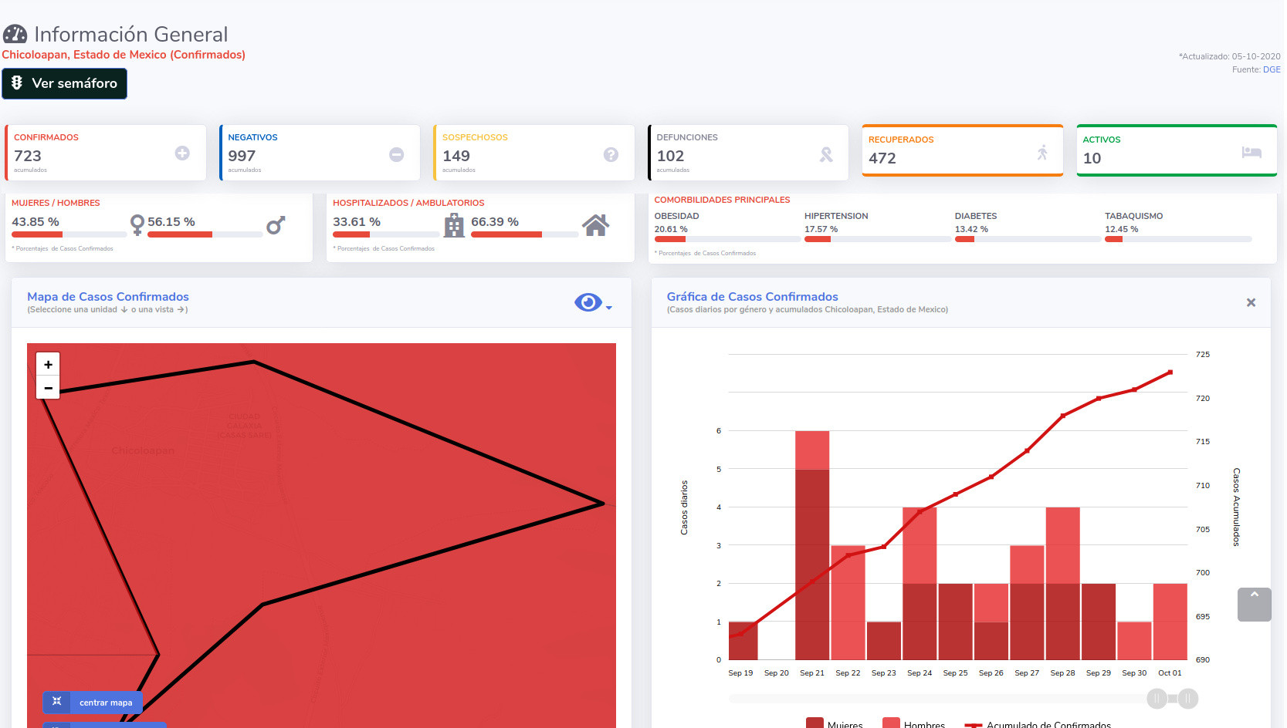Viewport: 1287px width, 728px height.
Task: Click the hospital building icon
Action: click(x=454, y=225)
